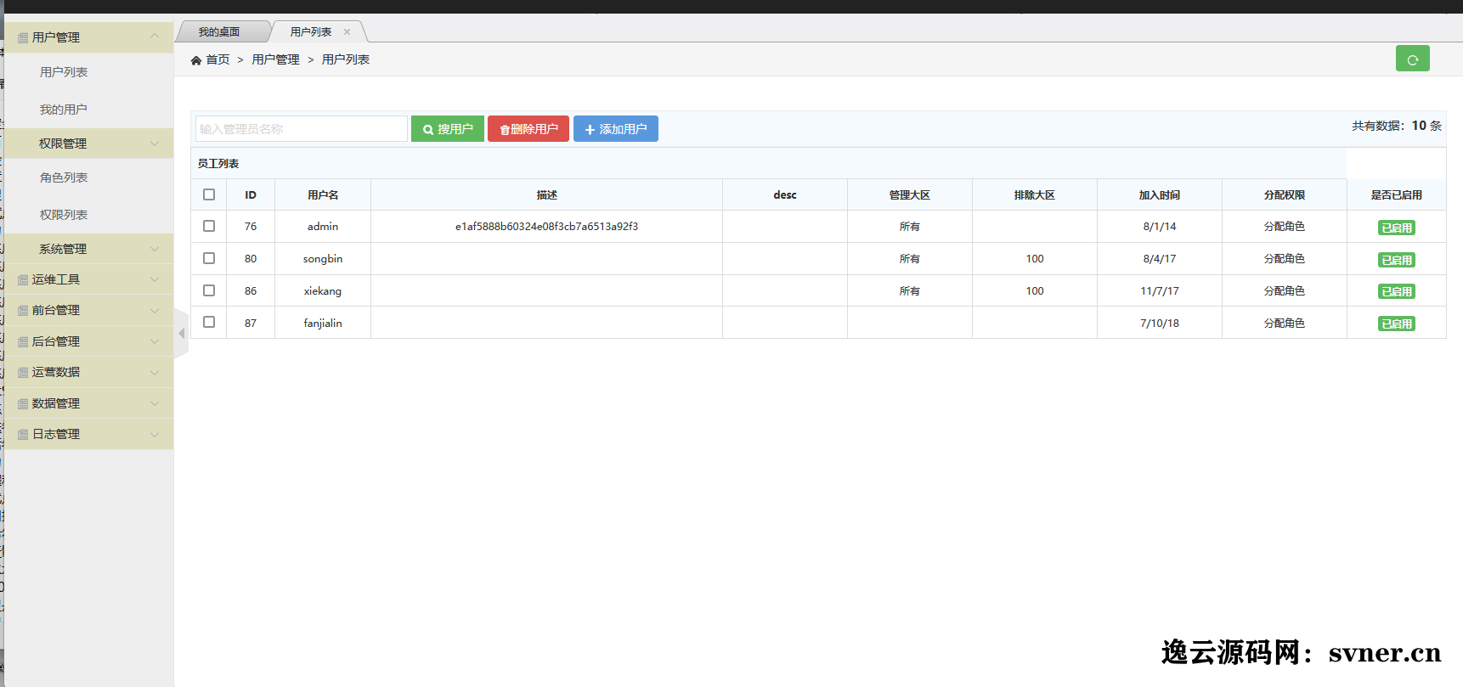Click the 加入时间 column header
This screenshot has height=687, width=1463.
(x=1160, y=195)
